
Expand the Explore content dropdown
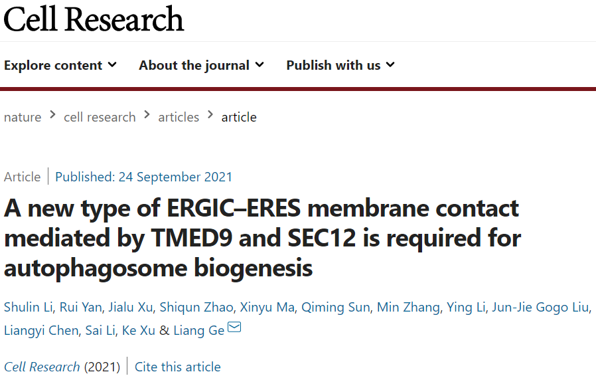(x=60, y=65)
